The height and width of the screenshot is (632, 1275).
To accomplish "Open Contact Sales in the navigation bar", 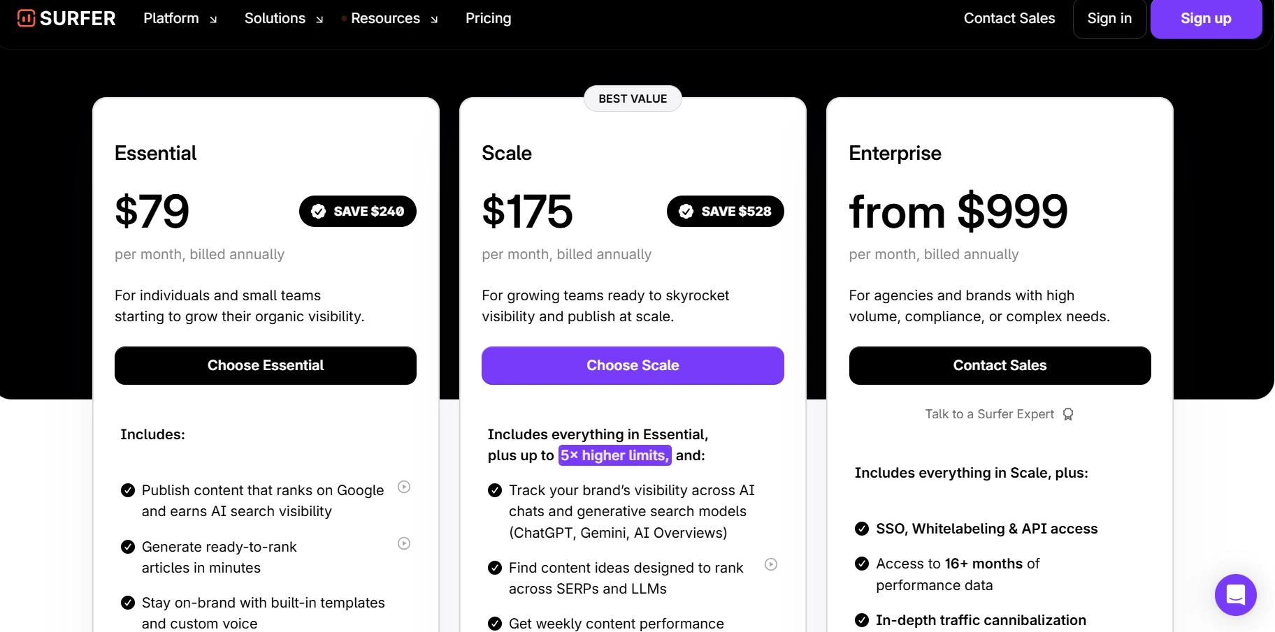I will [x=1009, y=18].
